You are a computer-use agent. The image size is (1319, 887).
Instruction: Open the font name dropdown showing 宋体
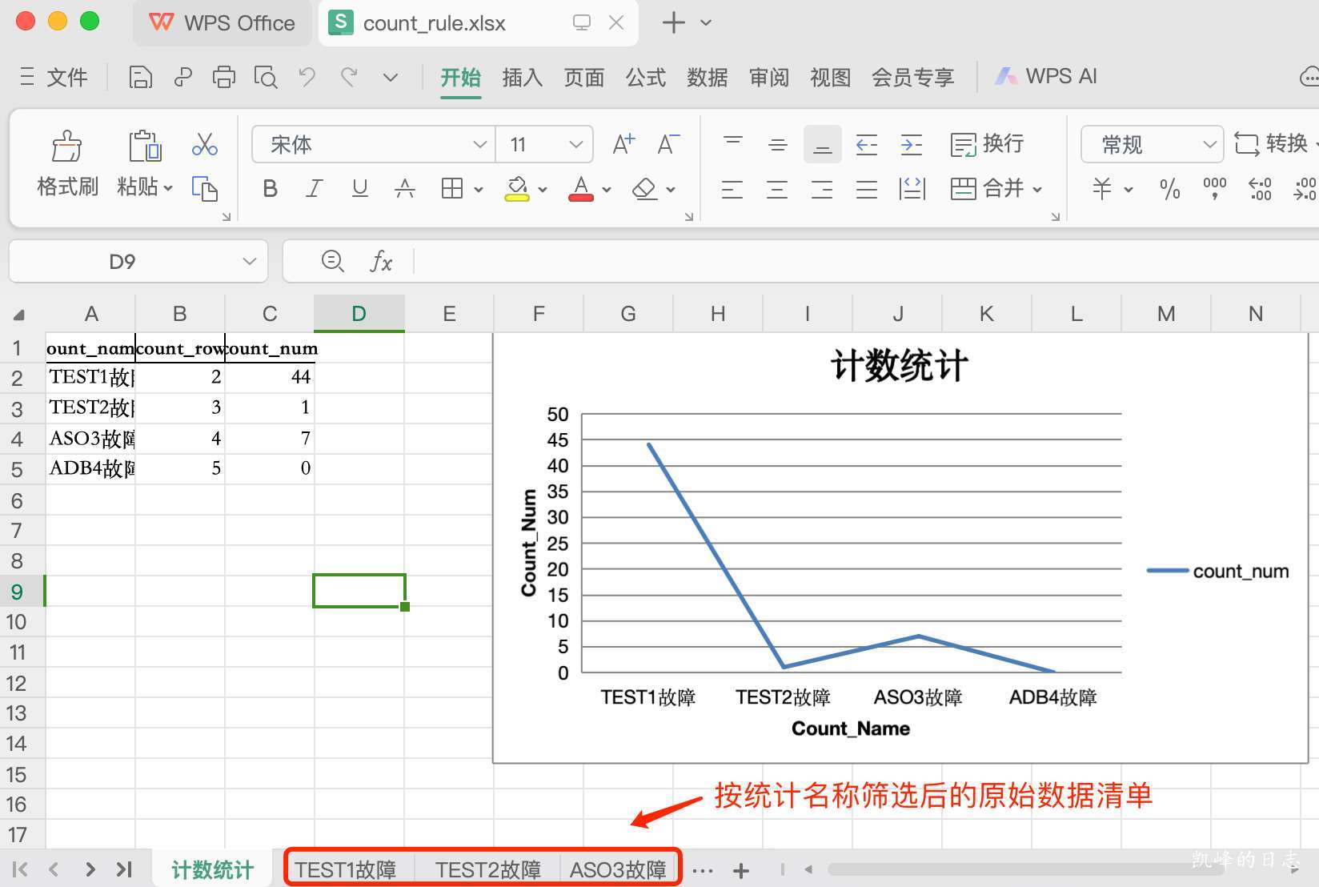click(373, 145)
